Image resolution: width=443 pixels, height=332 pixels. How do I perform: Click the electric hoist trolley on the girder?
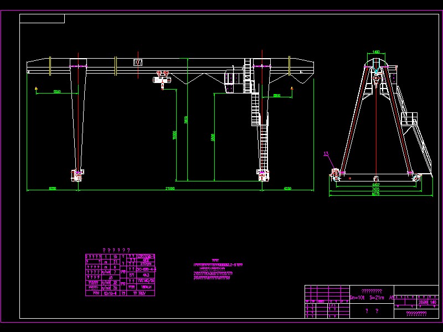[161, 79]
